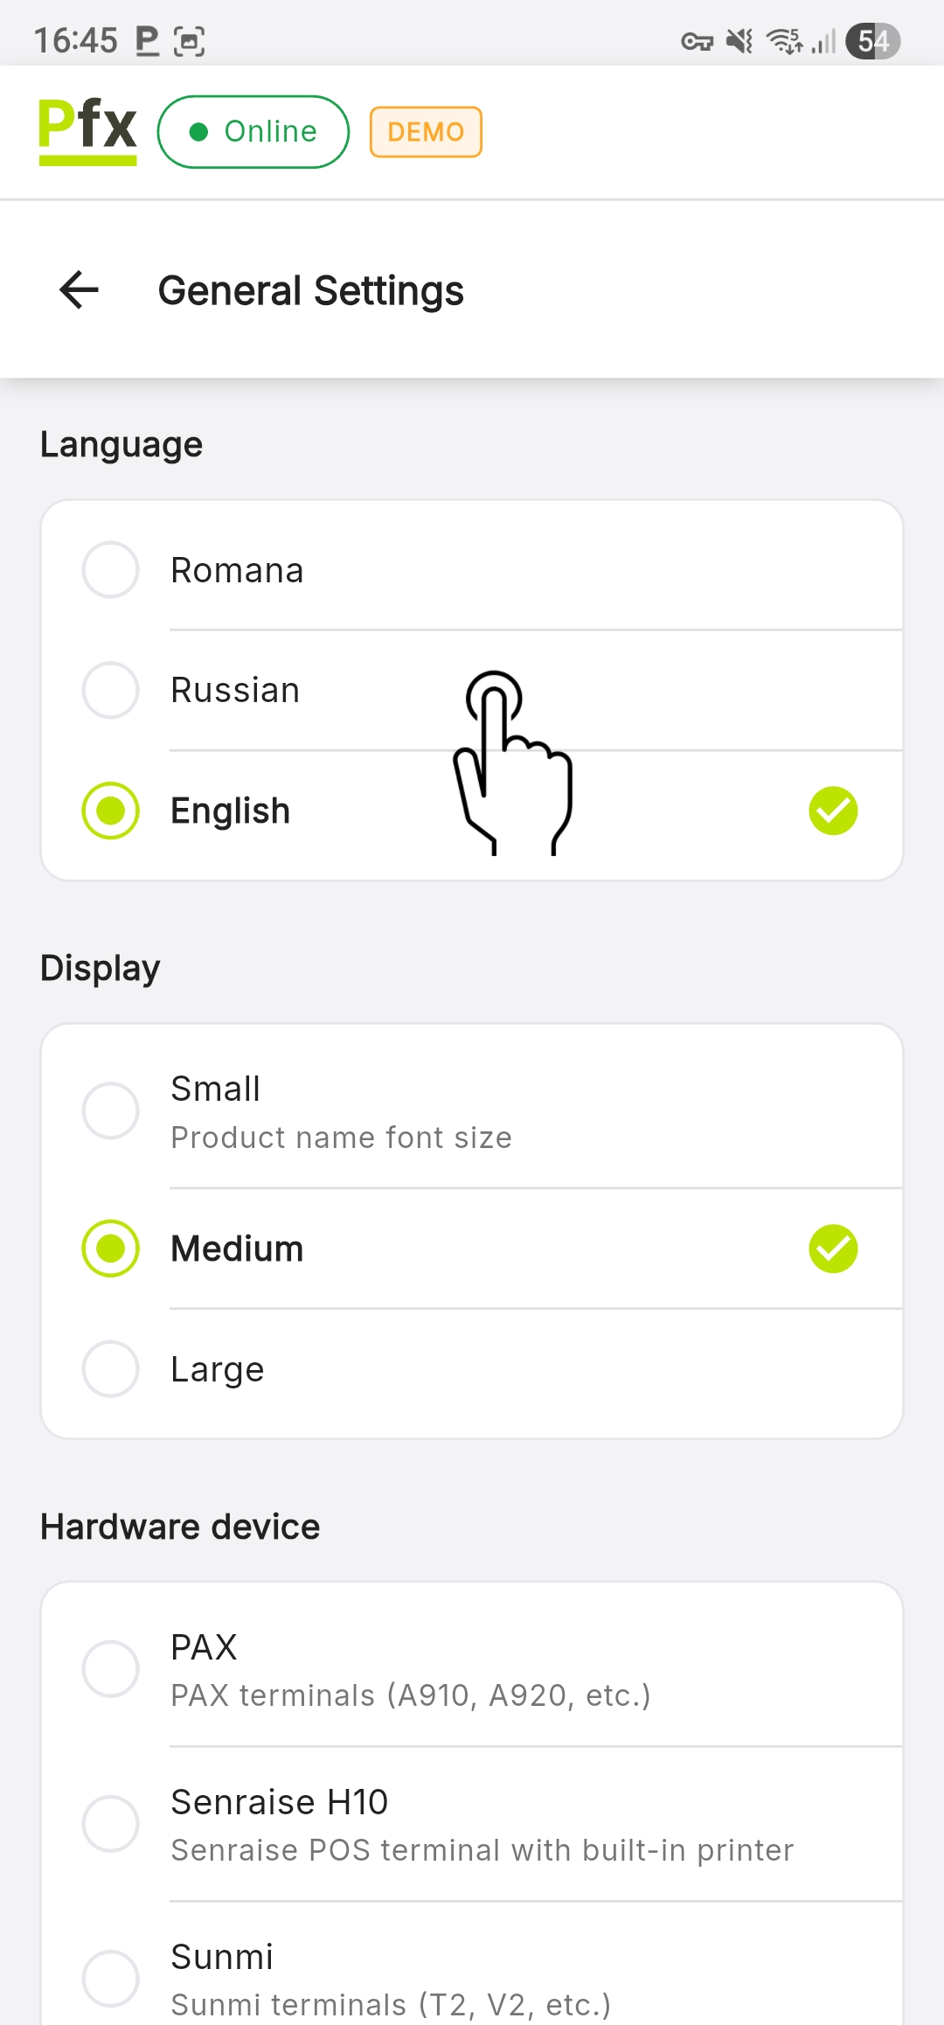Choose PAX terminals hardware device

click(111, 1669)
